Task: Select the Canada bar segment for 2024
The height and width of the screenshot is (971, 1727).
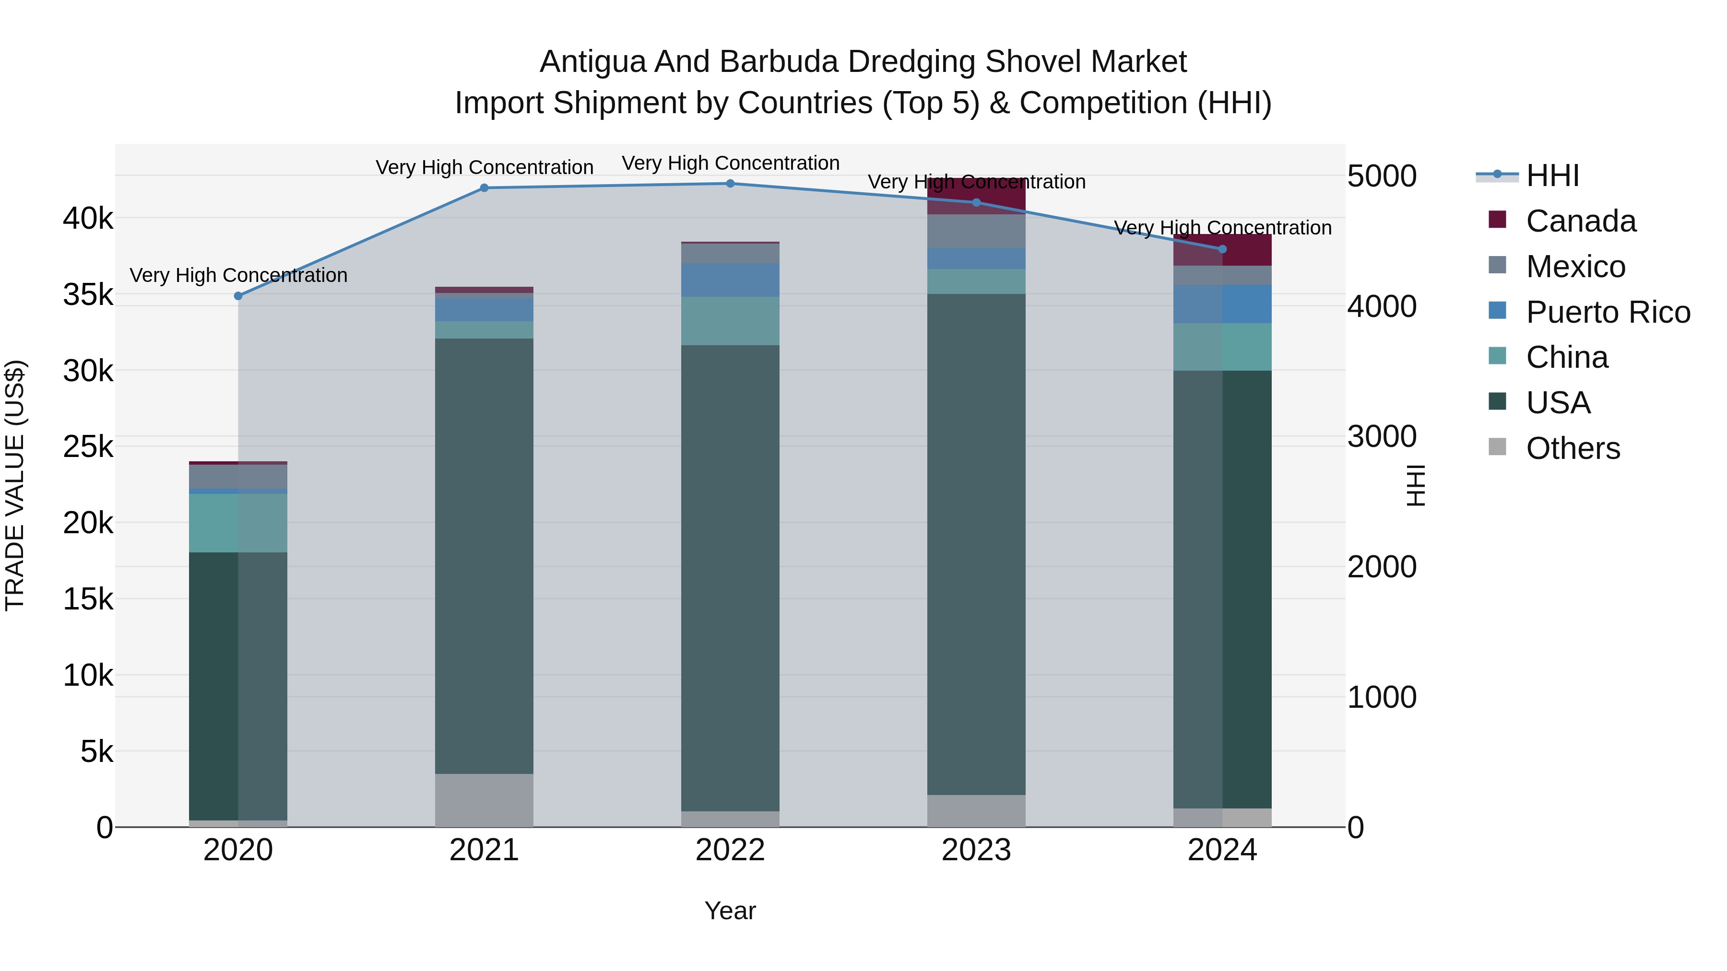Action: tap(1222, 250)
